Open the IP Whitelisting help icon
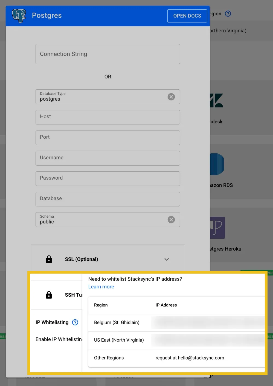 (x=75, y=322)
